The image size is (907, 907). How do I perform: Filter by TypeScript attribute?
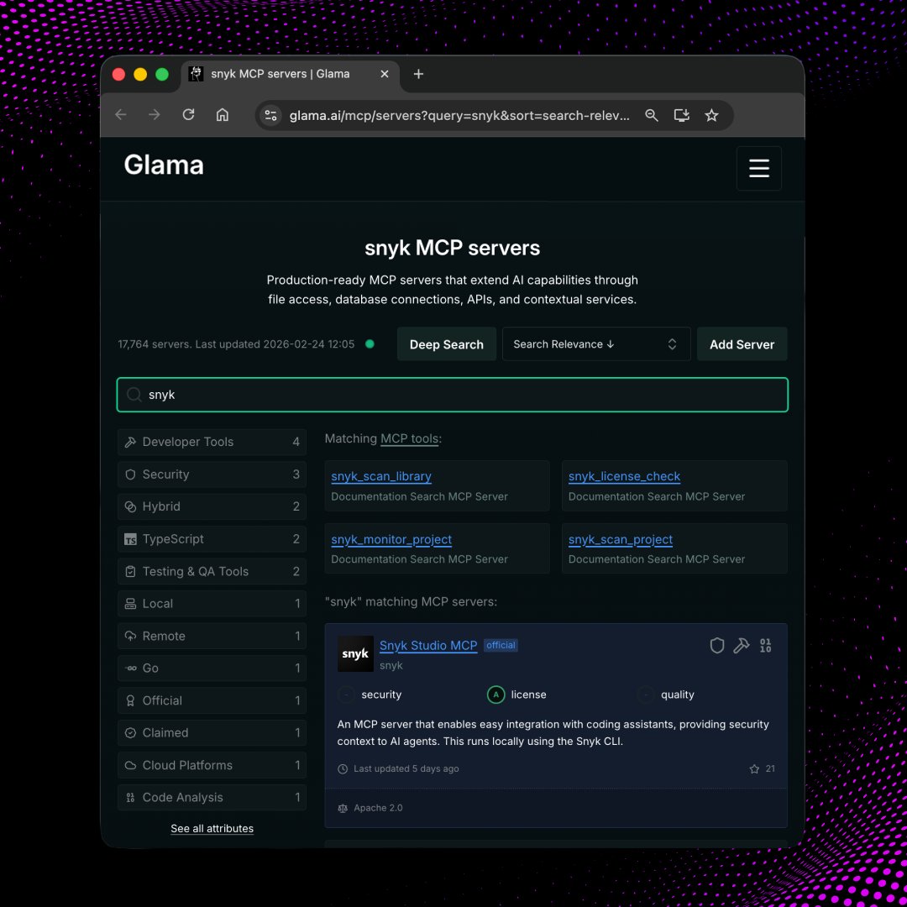212,539
